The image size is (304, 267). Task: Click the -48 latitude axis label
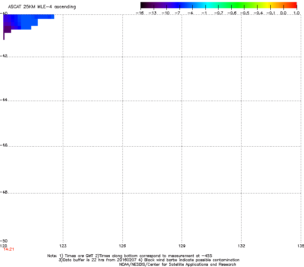tap(4, 192)
